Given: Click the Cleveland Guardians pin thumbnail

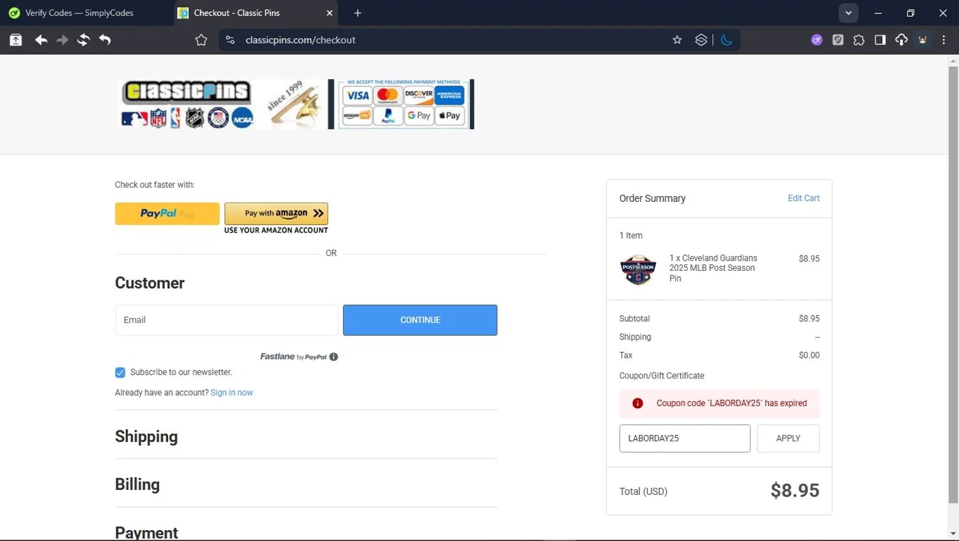Looking at the screenshot, I should click(x=638, y=269).
